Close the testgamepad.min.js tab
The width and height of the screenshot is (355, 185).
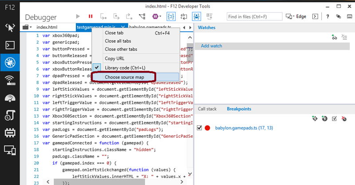pos(123,27)
